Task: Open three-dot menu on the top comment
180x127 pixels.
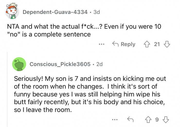Action: tap(102, 44)
